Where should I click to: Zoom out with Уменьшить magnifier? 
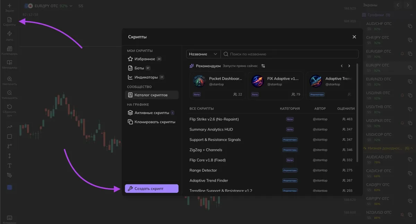click(x=9, y=95)
